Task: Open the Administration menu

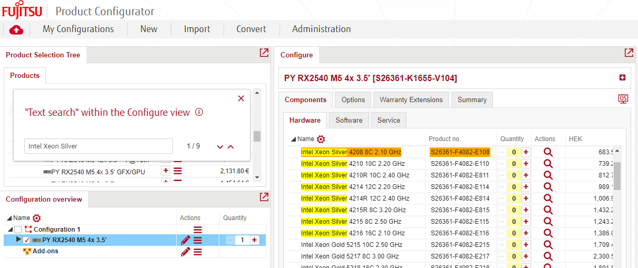Action: 322,29
